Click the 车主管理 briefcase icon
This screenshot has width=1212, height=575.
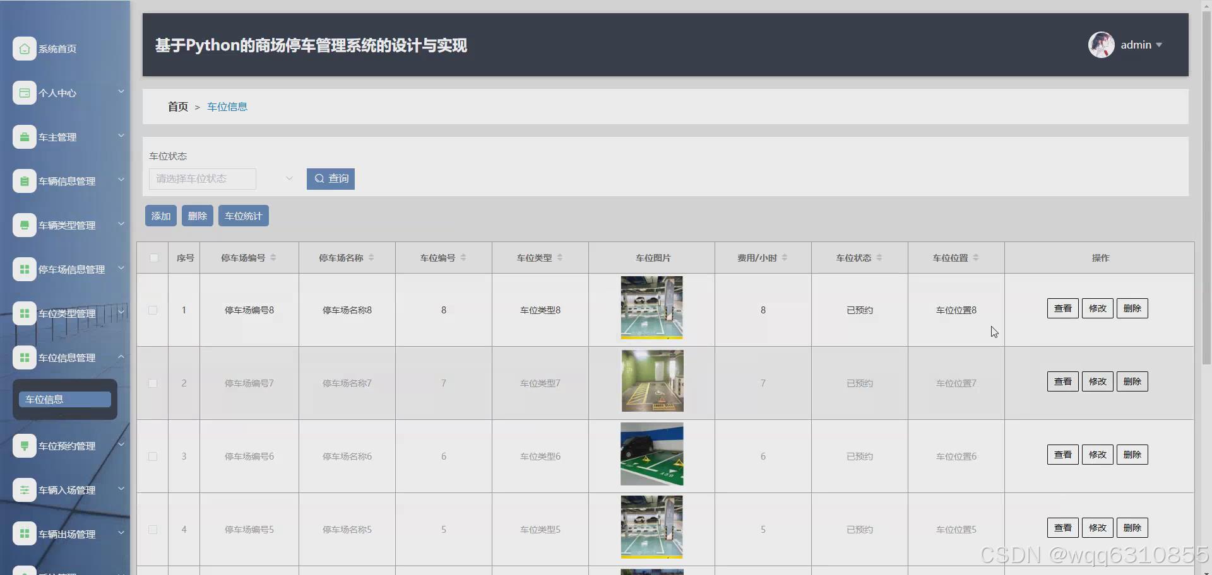click(24, 137)
